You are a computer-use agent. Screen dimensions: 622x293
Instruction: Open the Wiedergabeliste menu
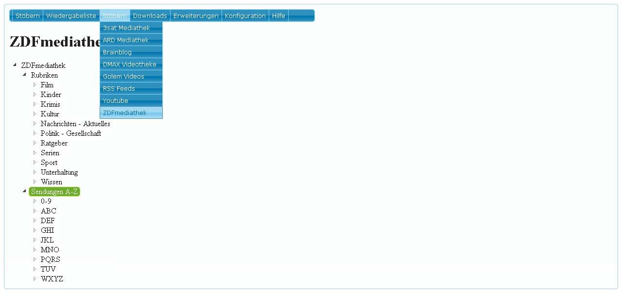point(71,16)
